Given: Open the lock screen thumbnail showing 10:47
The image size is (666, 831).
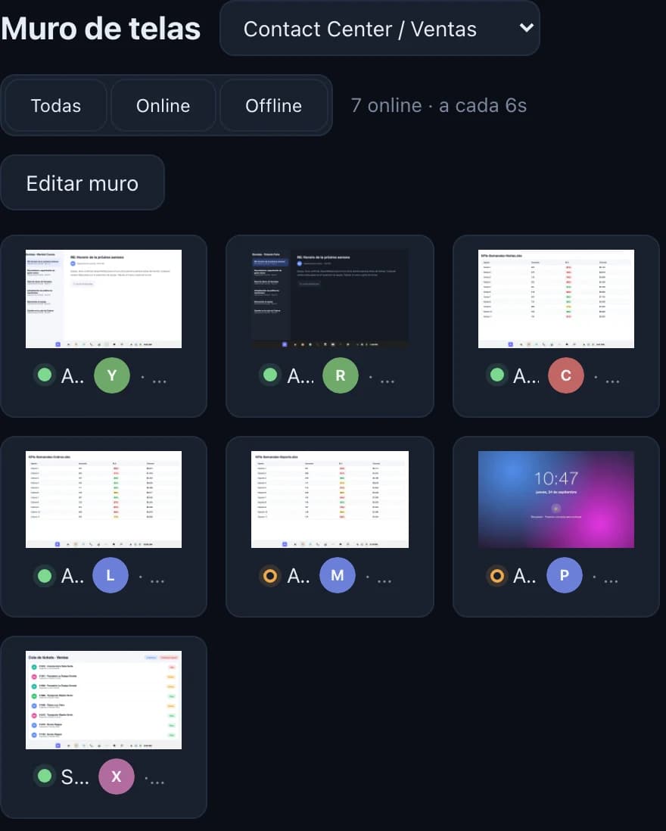Looking at the screenshot, I should tap(556, 500).
